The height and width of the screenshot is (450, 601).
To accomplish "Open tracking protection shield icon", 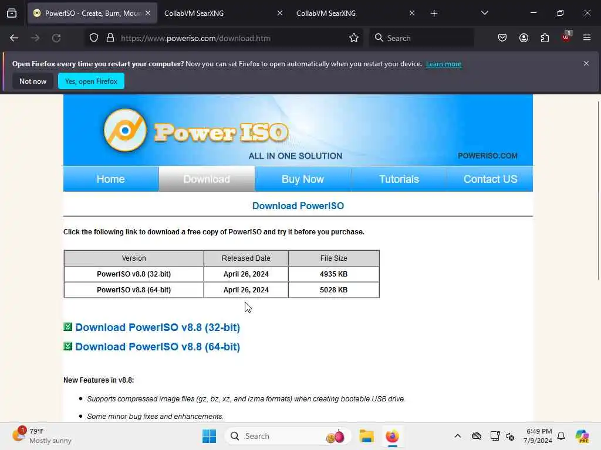I will pos(94,38).
